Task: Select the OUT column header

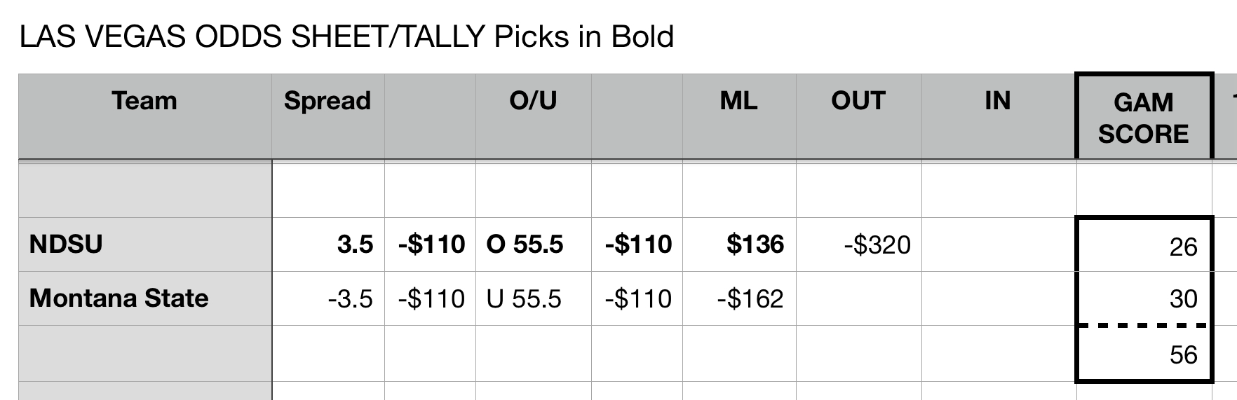Action: (858, 102)
